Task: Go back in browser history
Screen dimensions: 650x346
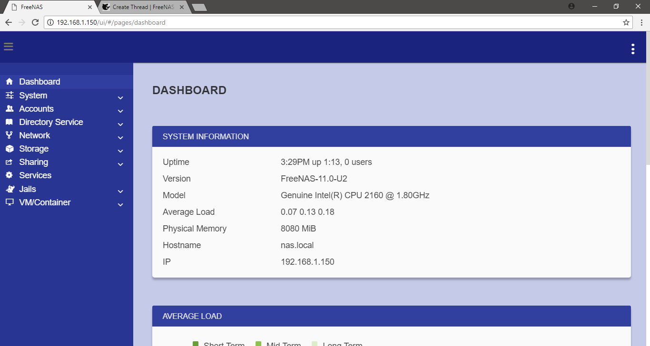Action: (9, 22)
